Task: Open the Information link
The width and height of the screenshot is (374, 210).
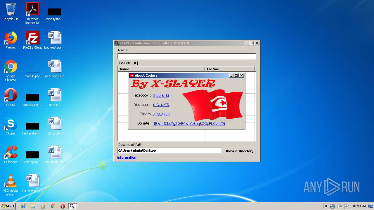Action: click(x=127, y=157)
